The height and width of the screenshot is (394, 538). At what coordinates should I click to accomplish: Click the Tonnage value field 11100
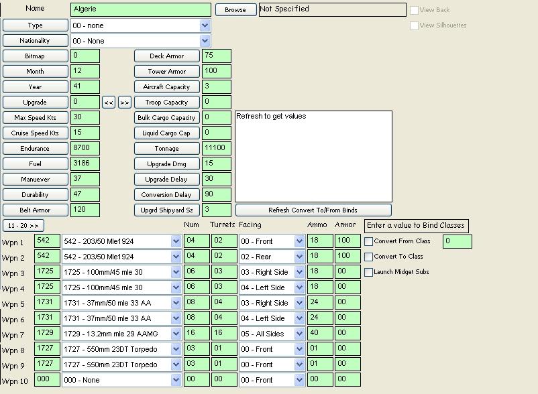coord(217,148)
